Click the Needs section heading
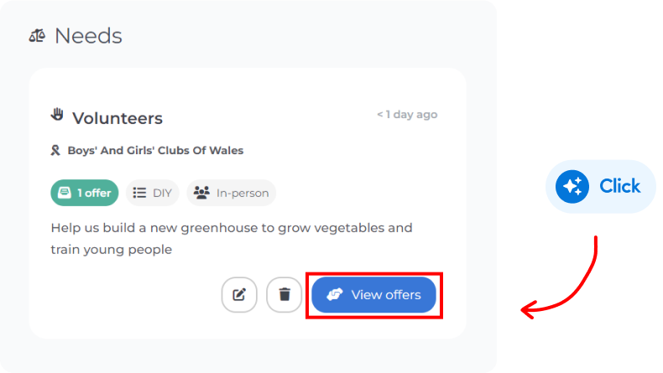The width and height of the screenshot is (663, 373). [x=88, y=36]
